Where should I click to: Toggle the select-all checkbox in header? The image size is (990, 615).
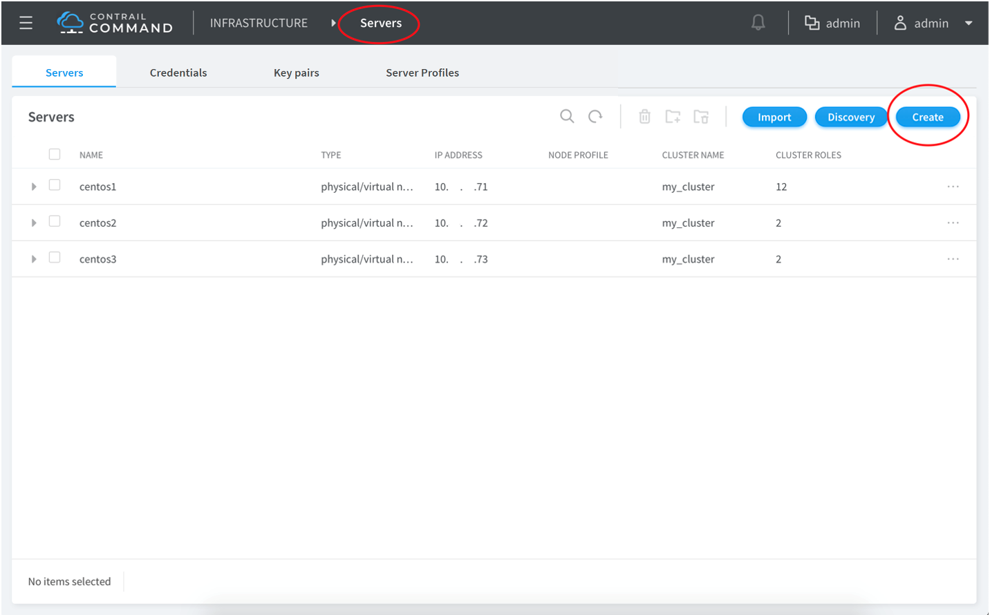click(x=55, y=154)
